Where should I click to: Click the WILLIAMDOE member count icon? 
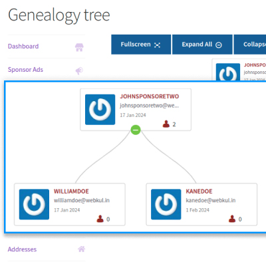click(100, 219)
